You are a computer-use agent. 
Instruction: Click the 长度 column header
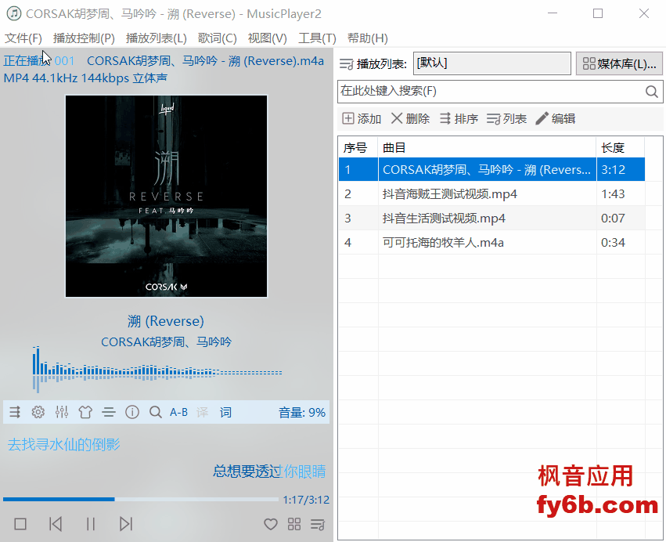pyautogui.click(x=621, y=147)
